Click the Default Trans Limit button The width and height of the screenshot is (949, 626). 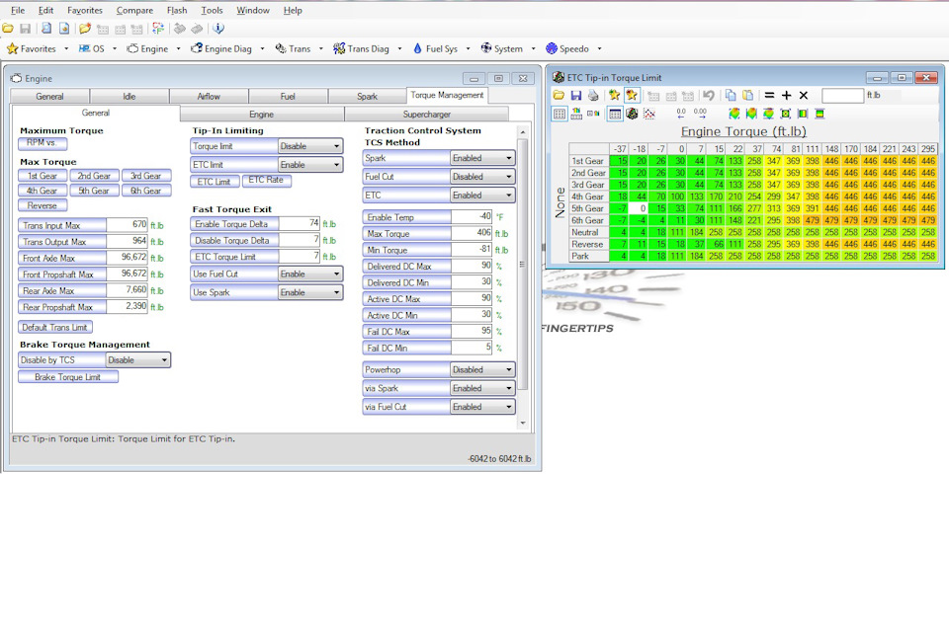55,328
